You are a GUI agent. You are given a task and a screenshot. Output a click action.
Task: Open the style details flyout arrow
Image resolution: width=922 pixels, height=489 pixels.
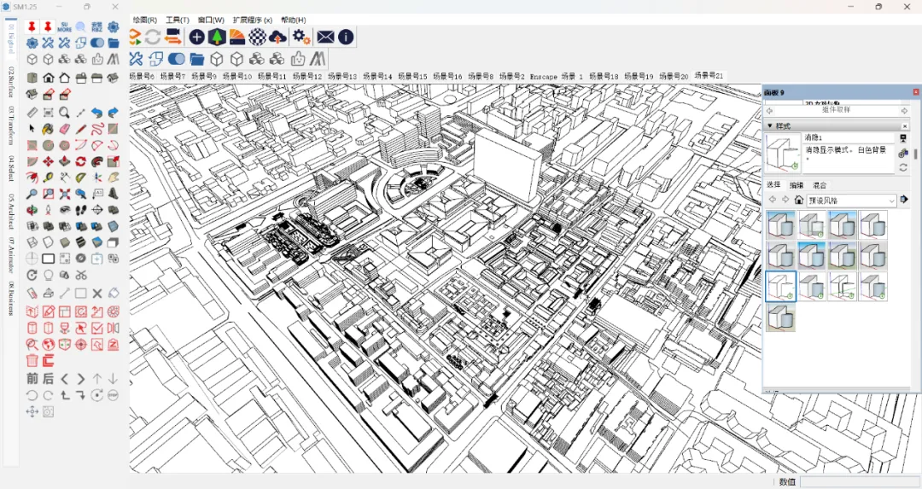[904, 200]
